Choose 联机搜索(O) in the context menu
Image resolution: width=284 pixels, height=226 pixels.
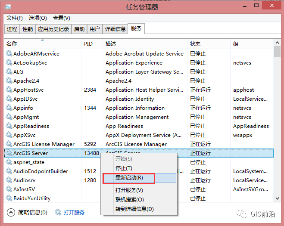[x=139, y=199]
